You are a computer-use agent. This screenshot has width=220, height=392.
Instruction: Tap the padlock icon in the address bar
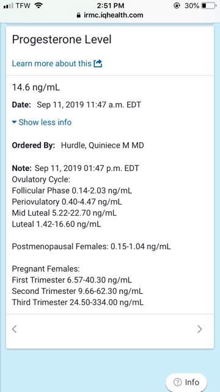[x=79, y=15]
